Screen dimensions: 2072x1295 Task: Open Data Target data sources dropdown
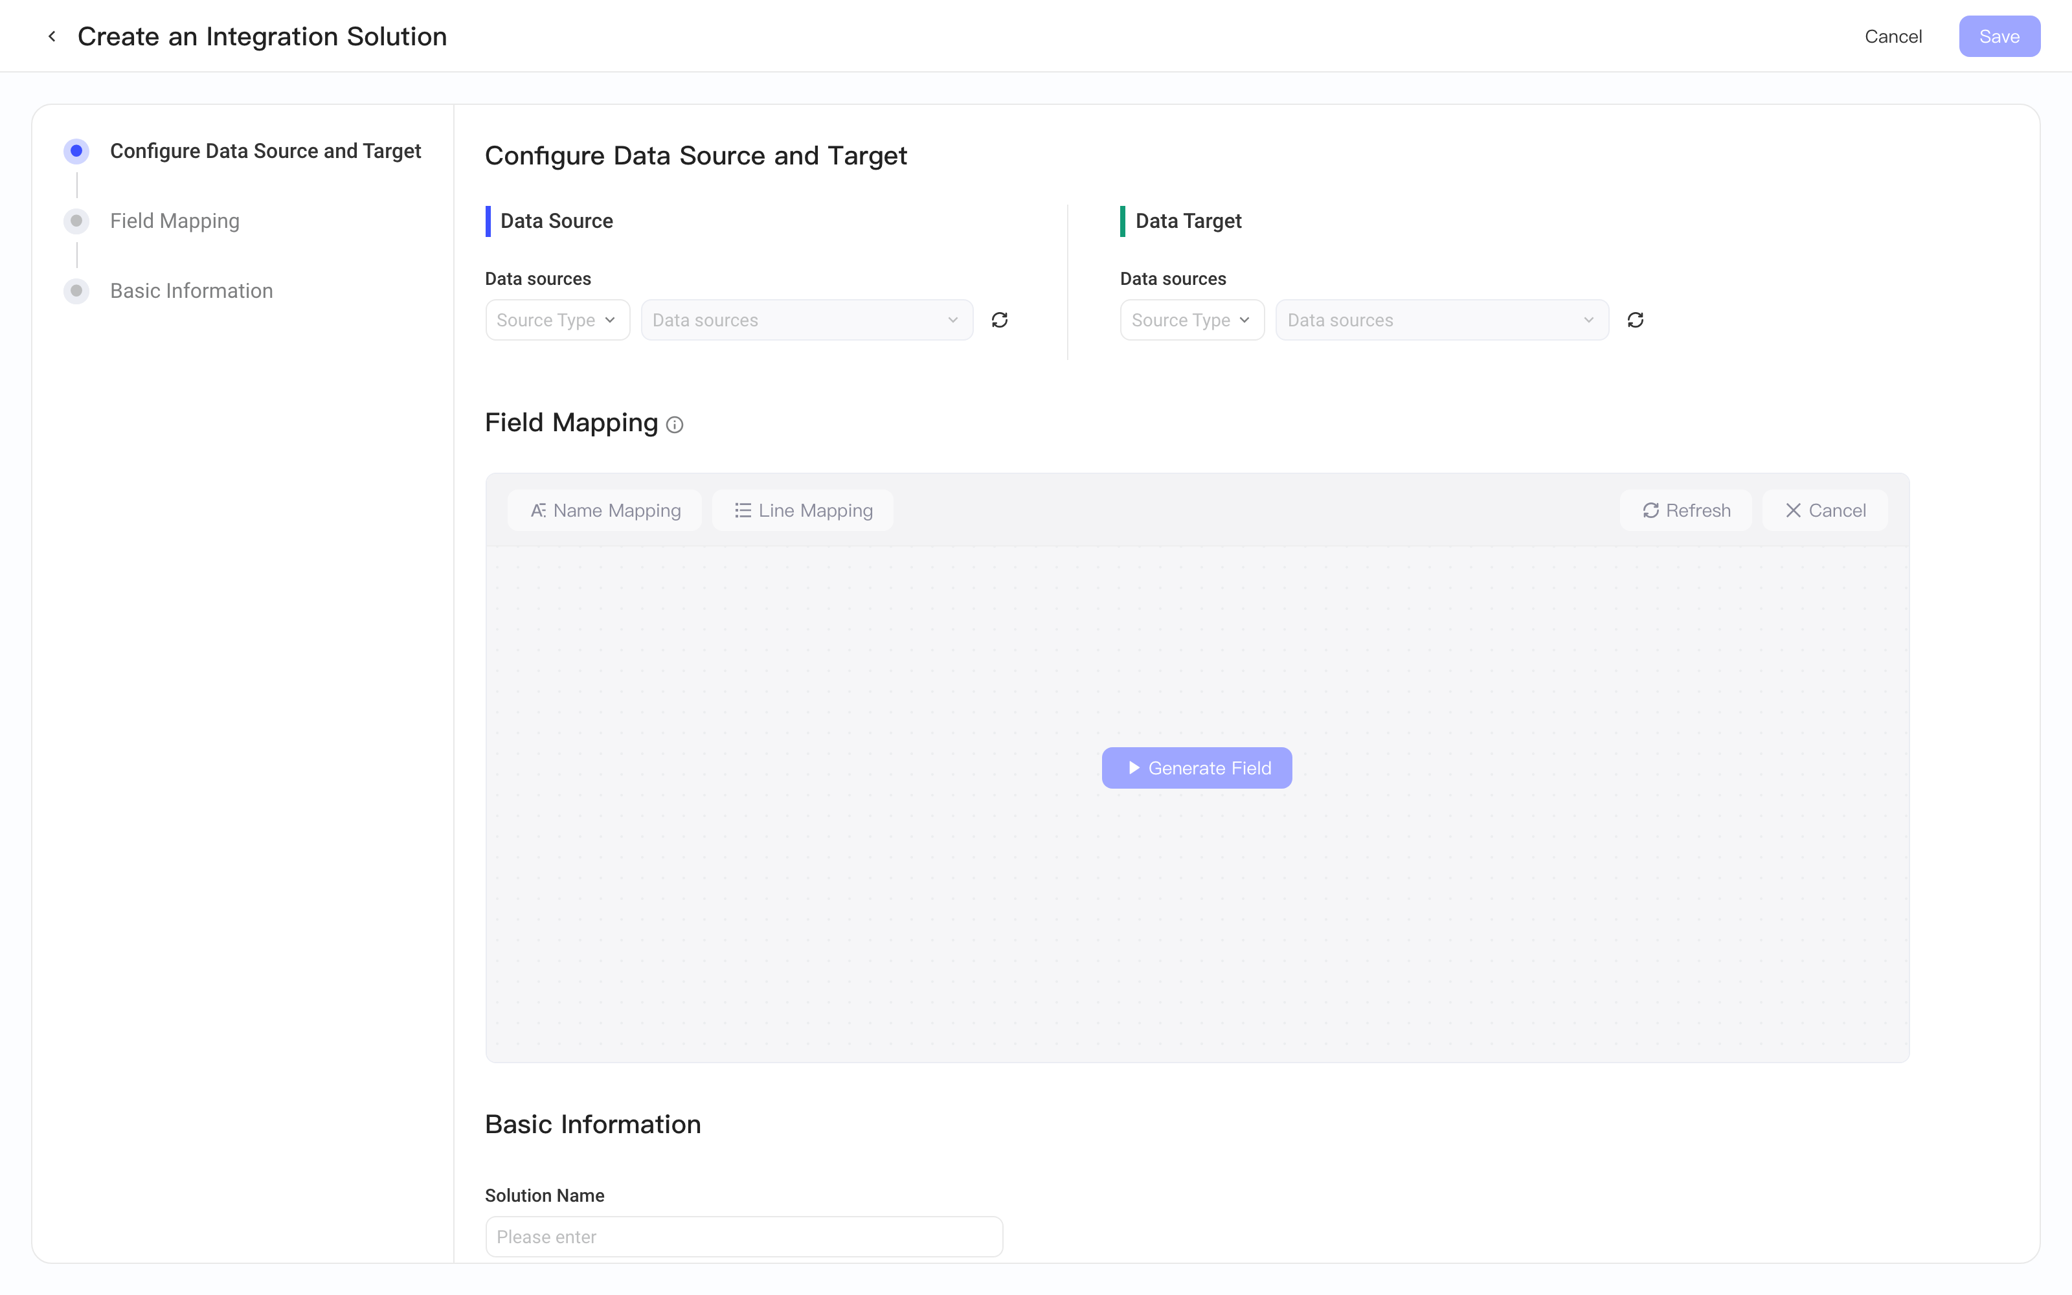1442,321
